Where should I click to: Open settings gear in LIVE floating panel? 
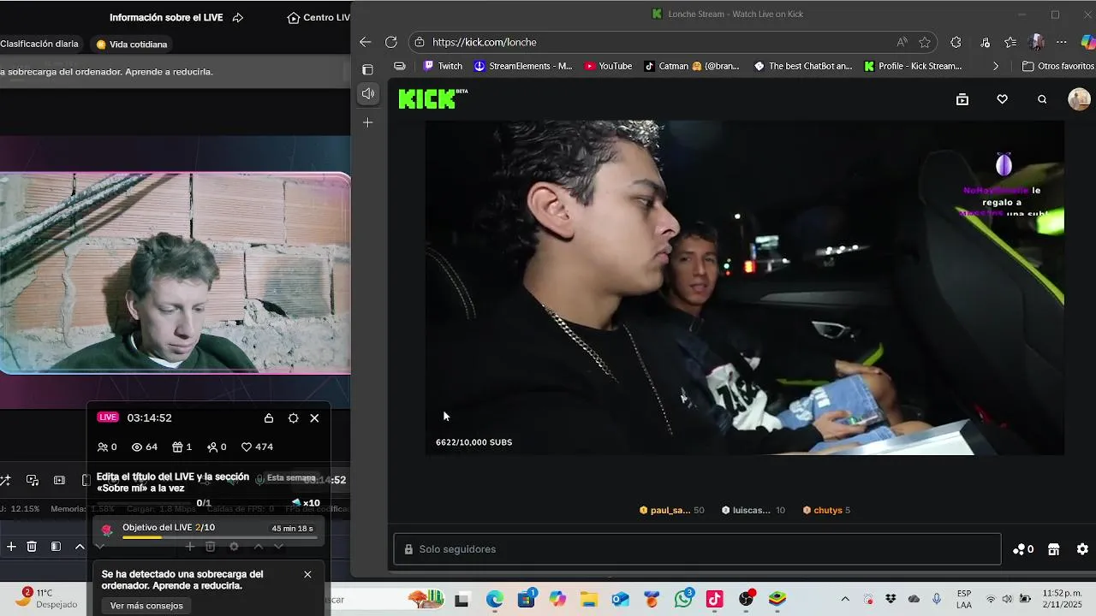click(293, 418)
